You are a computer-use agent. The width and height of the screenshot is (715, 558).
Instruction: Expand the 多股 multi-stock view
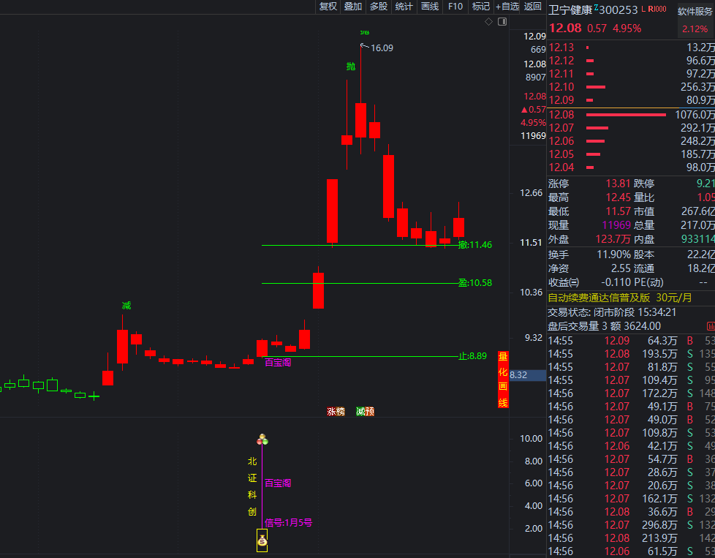[379, 7]
